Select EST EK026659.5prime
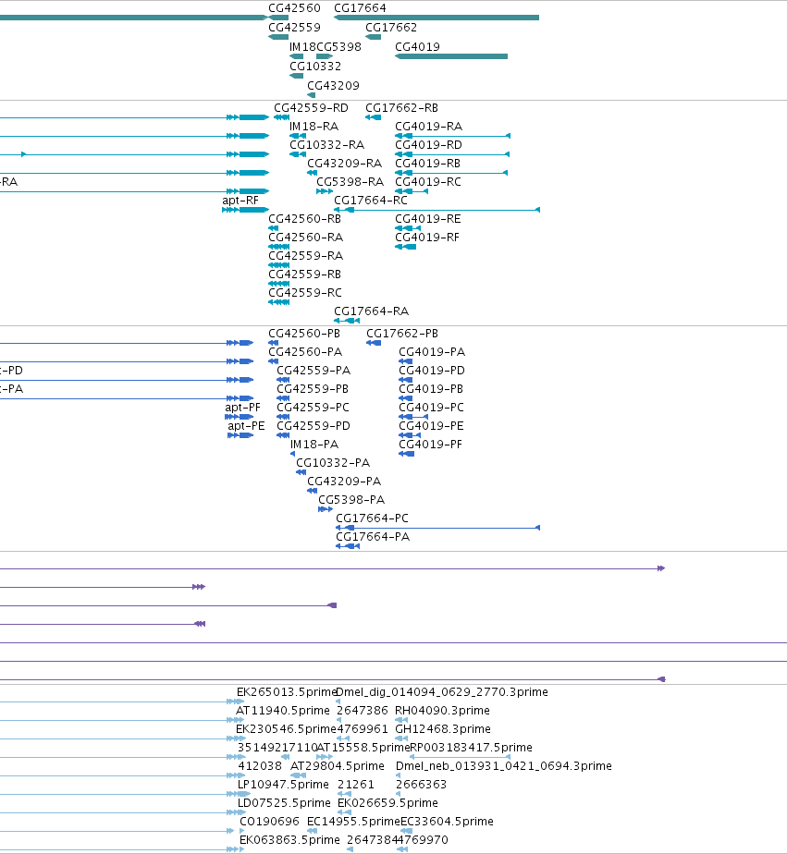787x854 pixels. click(387, 804)
